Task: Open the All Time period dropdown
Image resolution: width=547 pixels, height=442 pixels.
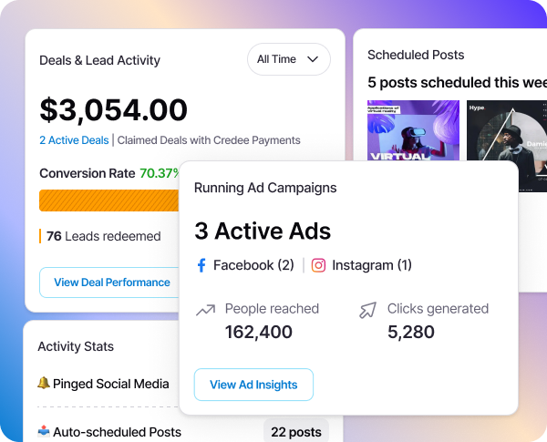Action: pyautogui.click(x=288, y=59)
